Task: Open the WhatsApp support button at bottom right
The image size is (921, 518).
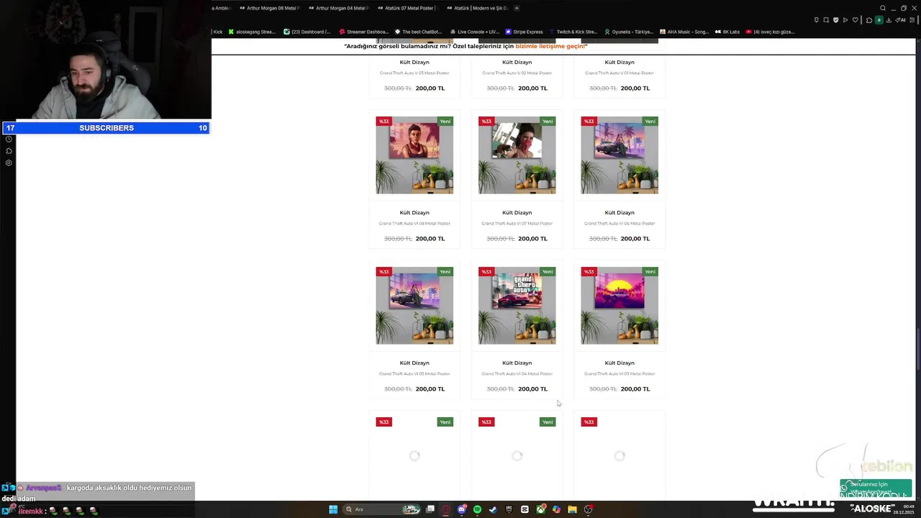Action: (876, 489)
